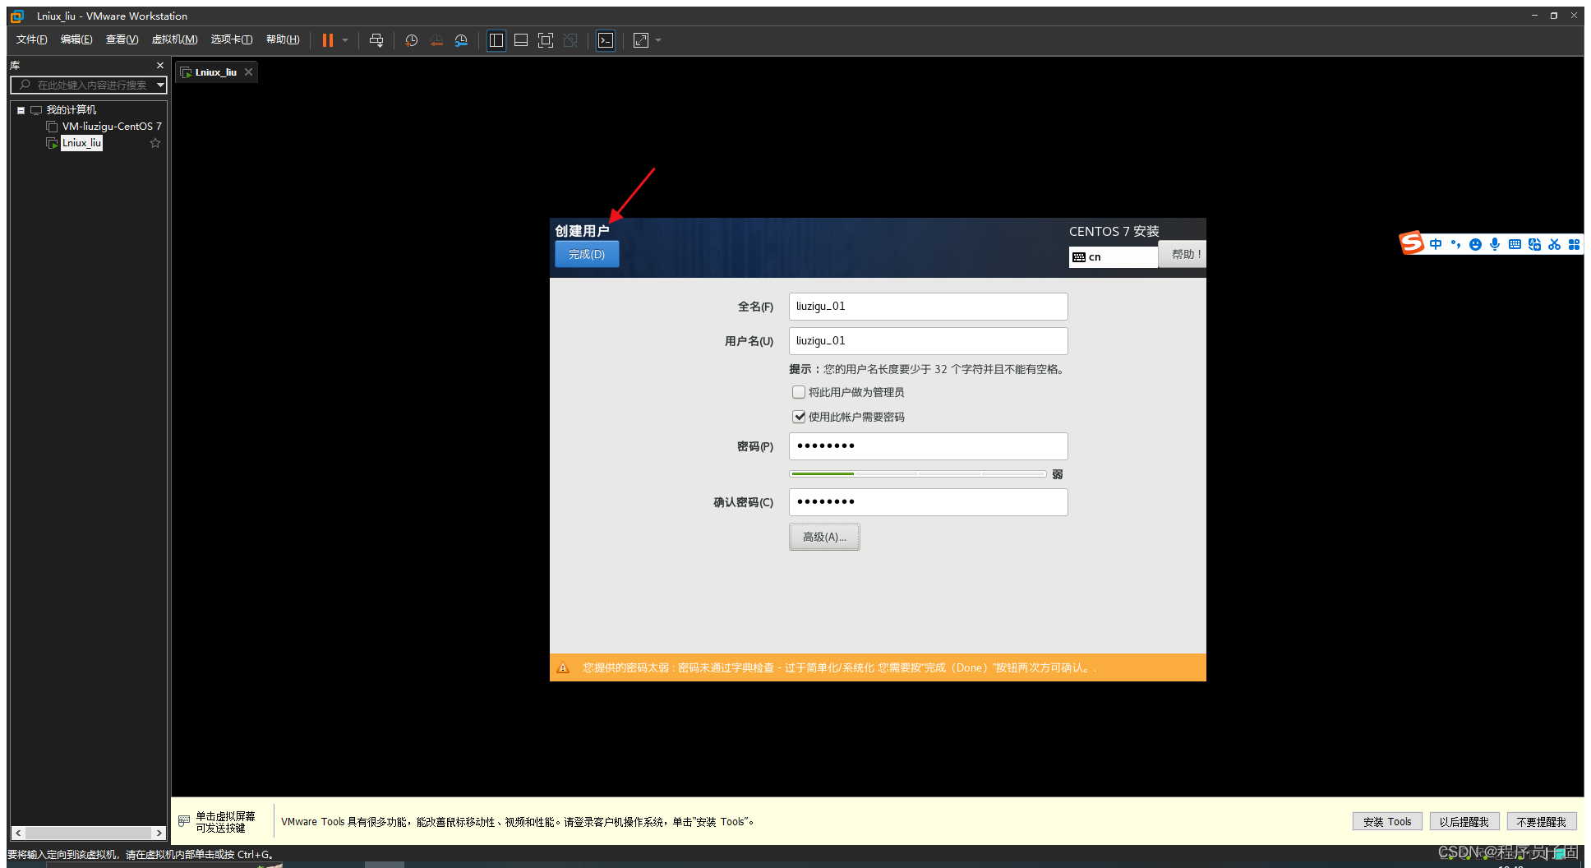The width and height of the screenshot is (1591, 868).
Task: Click the Sogou input method logo
Action: tap(1412, 243)
